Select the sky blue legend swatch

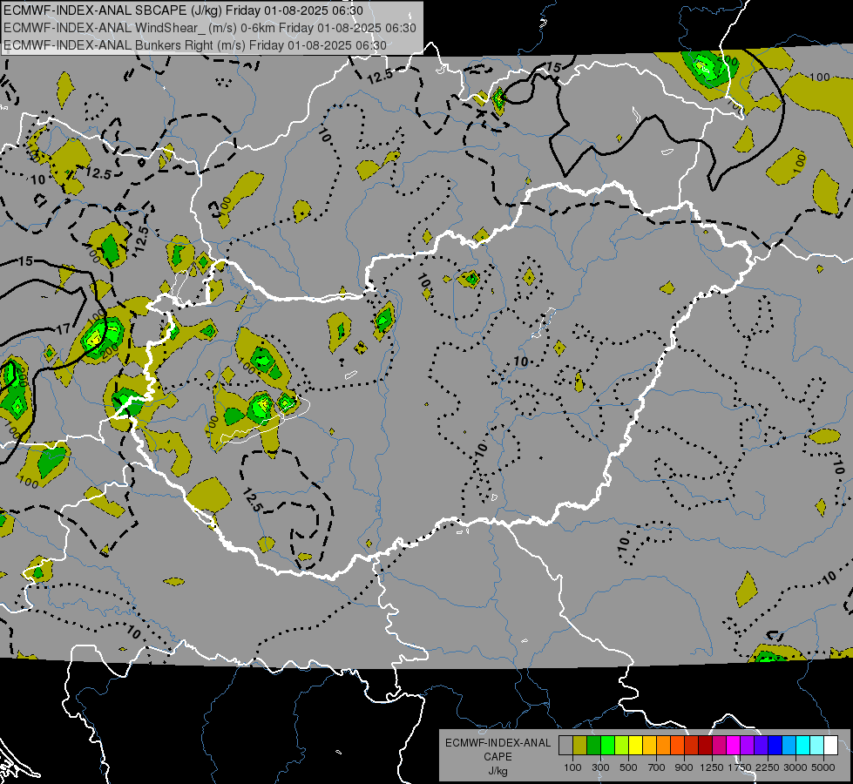coord(789,745)
